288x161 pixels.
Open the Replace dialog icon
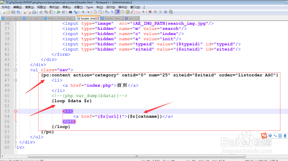click(75, 12)
